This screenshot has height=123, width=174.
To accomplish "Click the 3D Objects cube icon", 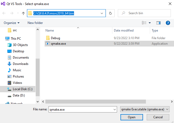I will pos(9,45).
